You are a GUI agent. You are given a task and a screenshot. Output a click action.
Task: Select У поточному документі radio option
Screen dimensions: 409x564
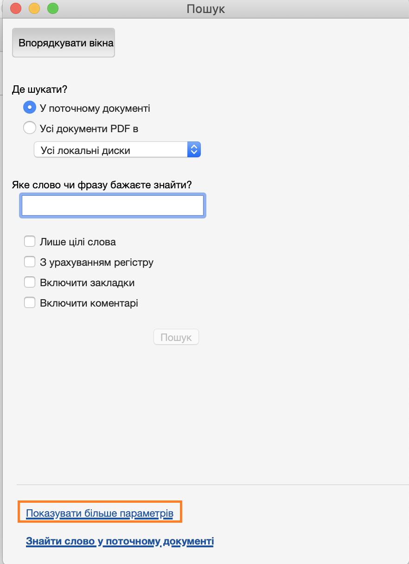tap(30, 108)
